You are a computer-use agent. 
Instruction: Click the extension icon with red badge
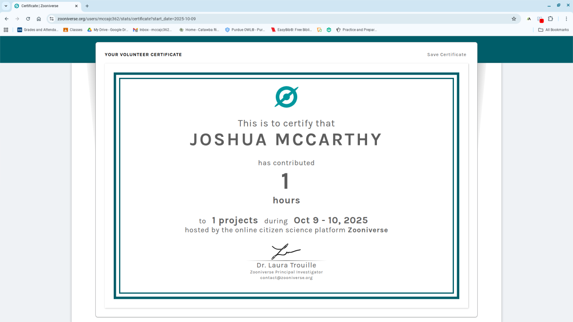point(540,19)
